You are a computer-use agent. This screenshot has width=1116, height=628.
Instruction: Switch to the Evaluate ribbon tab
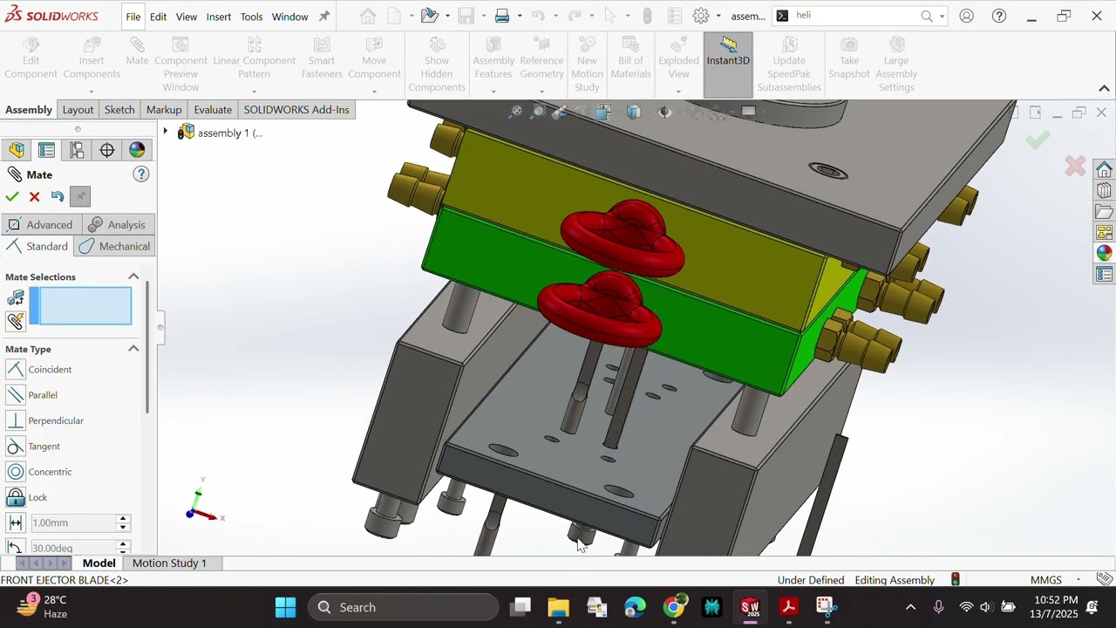pyautogui.click(x=213, y=110)
